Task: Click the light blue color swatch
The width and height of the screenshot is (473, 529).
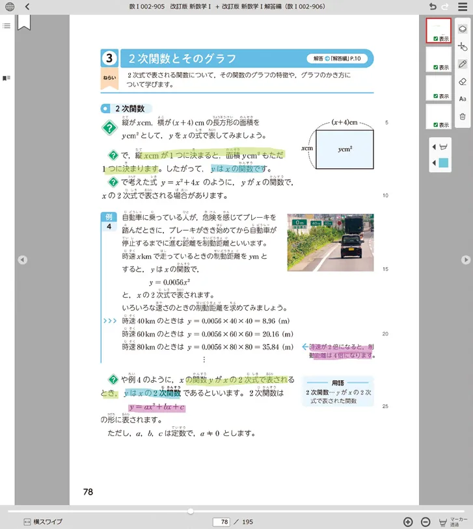Action: click(444, 163)
